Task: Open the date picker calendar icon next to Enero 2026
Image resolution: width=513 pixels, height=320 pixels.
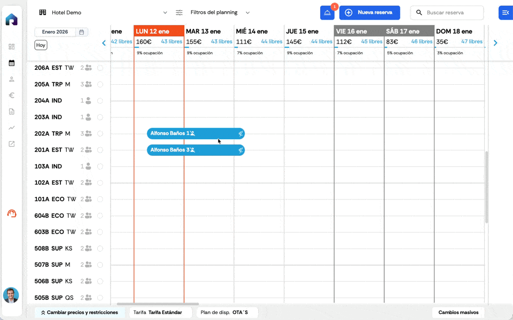Action: pyautogui.click(x=82, y=32)
